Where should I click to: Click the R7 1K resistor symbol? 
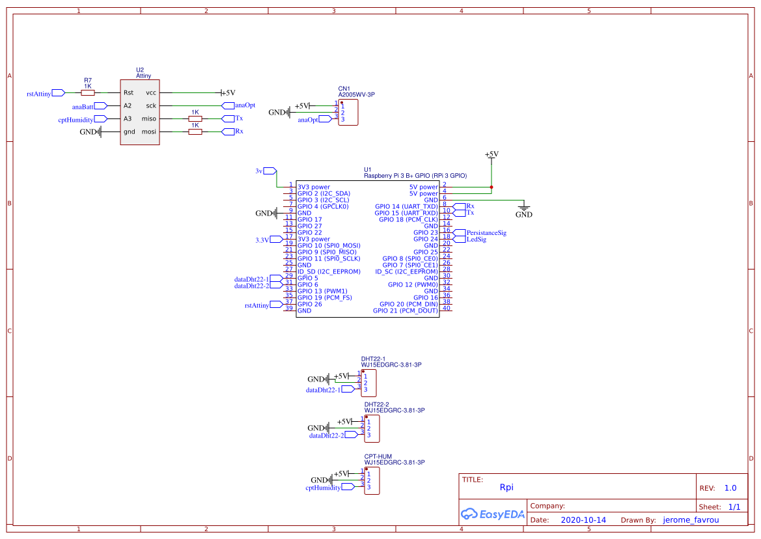tap(87, 93)
